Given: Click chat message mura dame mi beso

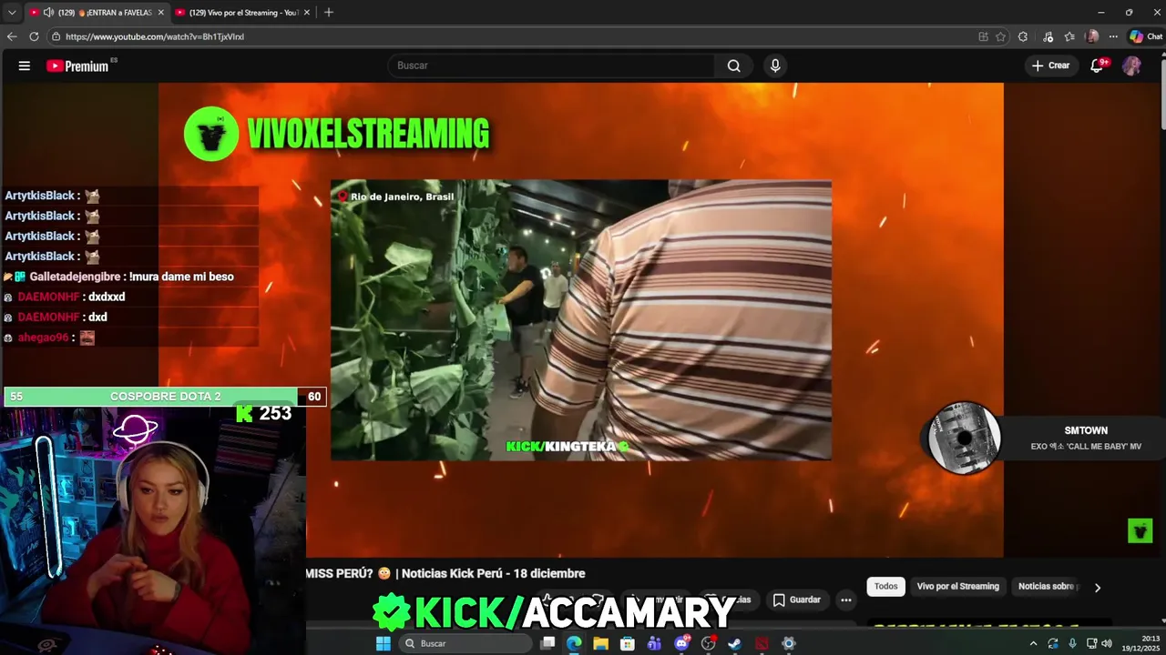Looking at the screenshot, I should coord(181,277).
